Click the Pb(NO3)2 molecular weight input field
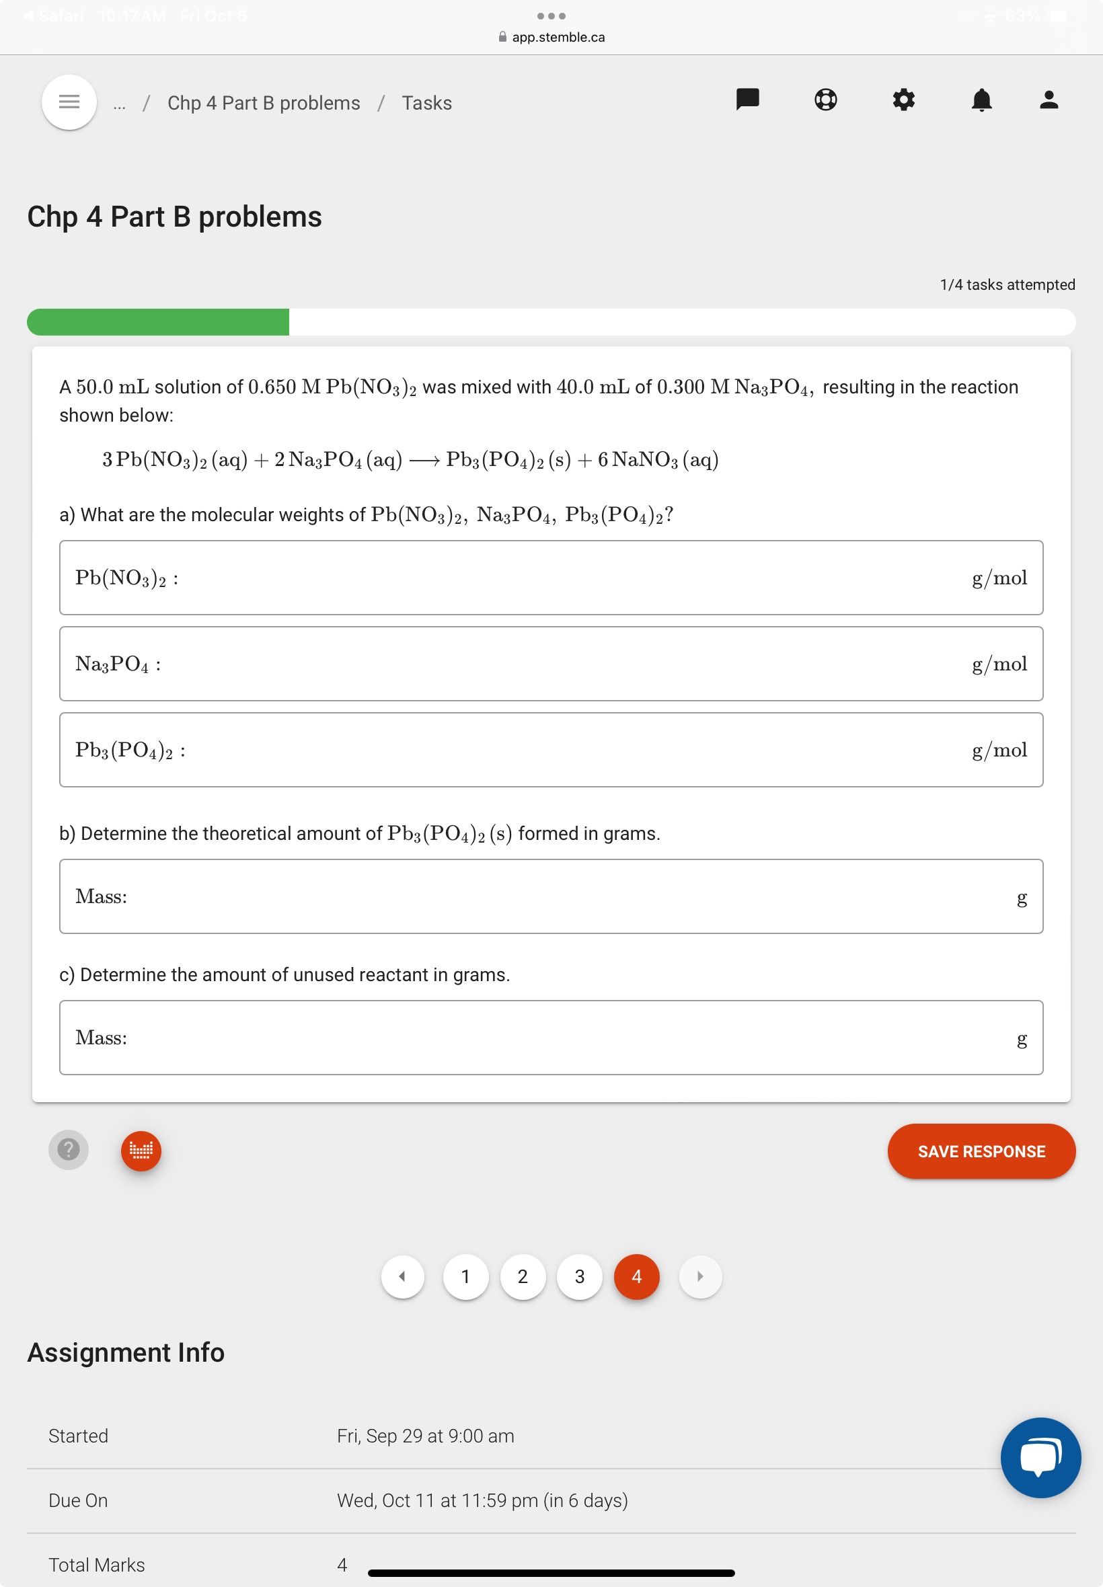The width and height of the screenshot is (1103, 1587). pyautogui.click(x=551, y=578)
